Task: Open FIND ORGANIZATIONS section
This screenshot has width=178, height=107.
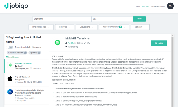Action: 158,6
